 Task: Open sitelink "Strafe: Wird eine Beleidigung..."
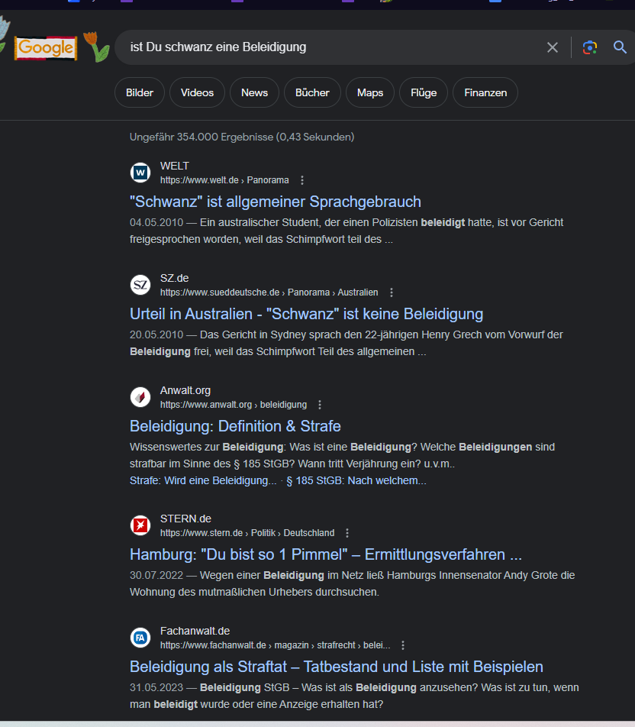pyautogui.click(x=203, y=481)
